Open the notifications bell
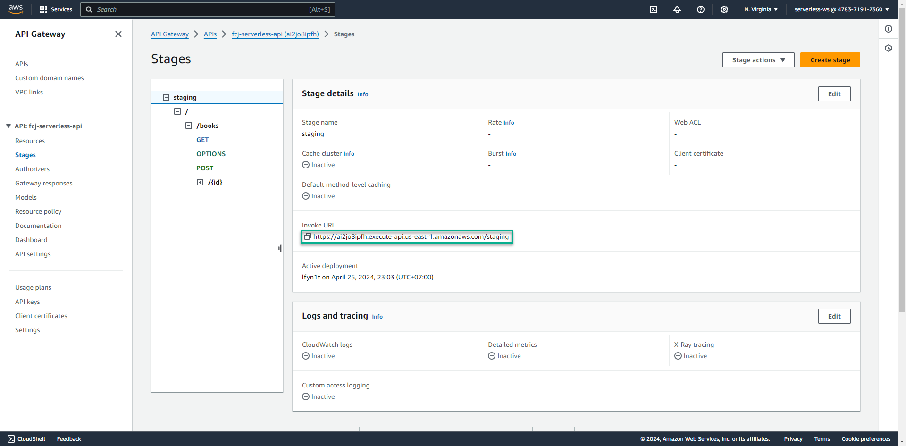 pos(677,9)
